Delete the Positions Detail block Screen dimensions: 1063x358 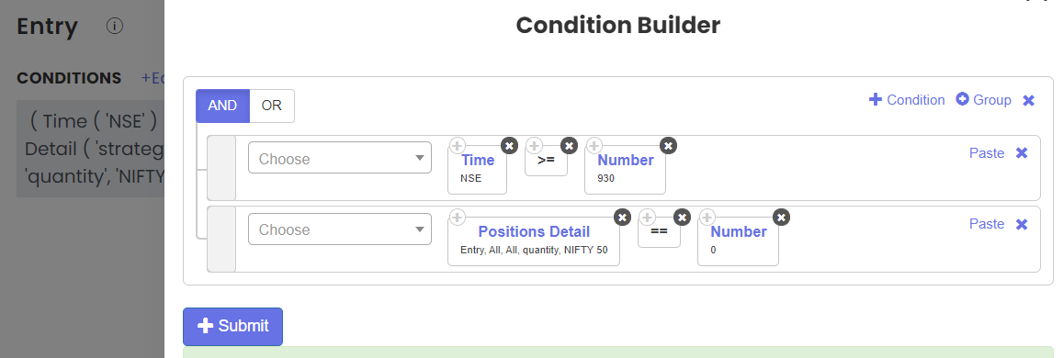[x=622, y=218]
